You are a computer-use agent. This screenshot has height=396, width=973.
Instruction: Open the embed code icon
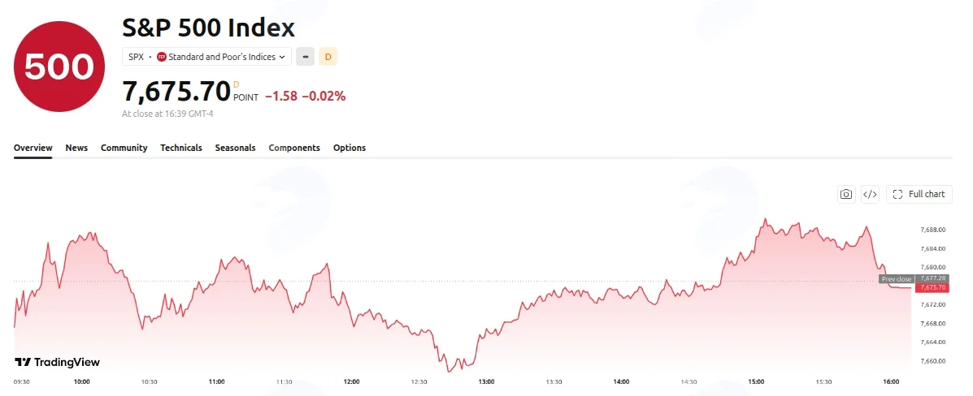pos(870,194)
